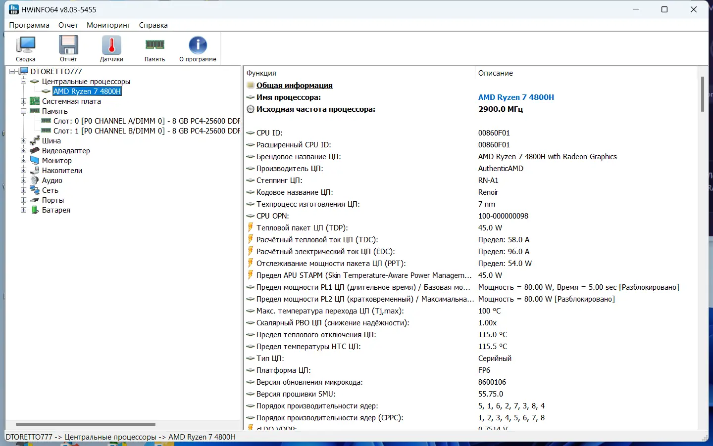Screen dimensions: 713x446
Task: Click the value 2900.0 МГц
Action: (501, 109)
